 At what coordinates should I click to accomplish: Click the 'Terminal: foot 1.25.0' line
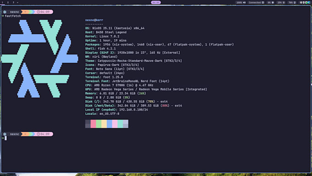(x=104, y=77)
